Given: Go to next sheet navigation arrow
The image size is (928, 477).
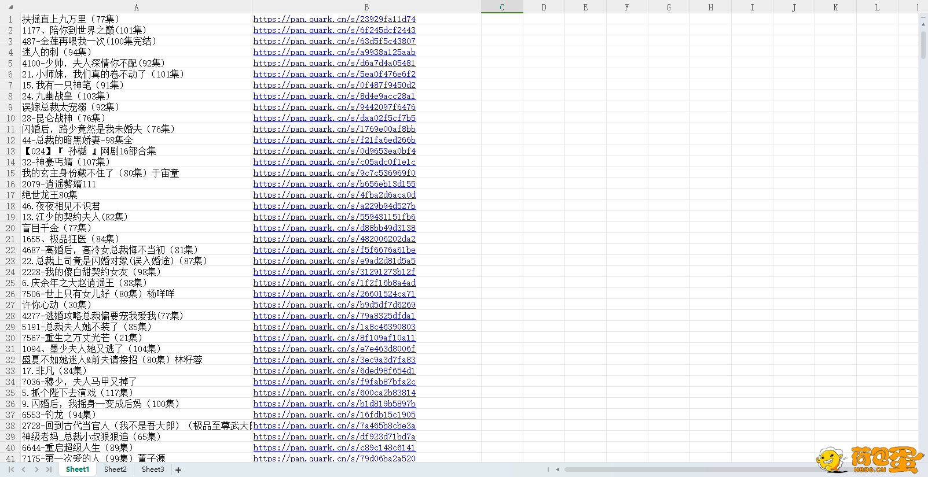Looking at the screenshot, I should [x=36, y=469].
